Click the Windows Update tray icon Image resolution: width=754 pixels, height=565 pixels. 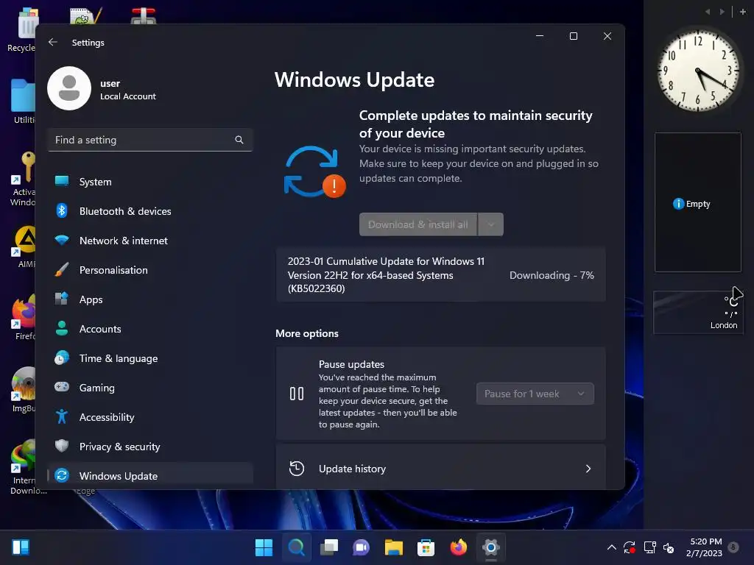click(630, 547)
